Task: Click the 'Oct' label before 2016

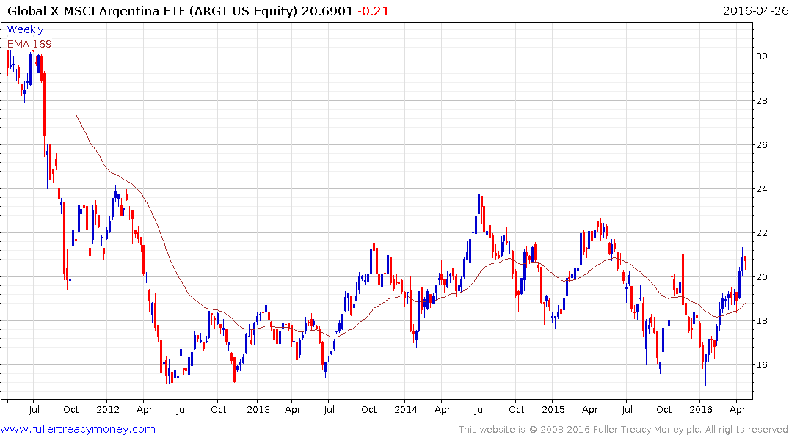Action: click(663, 409)
